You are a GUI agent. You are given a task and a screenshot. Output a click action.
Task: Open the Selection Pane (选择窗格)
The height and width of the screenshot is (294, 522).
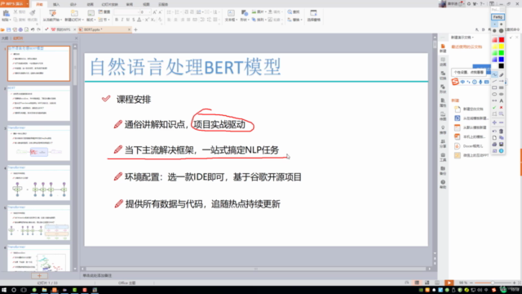click(x=313, y=16)
